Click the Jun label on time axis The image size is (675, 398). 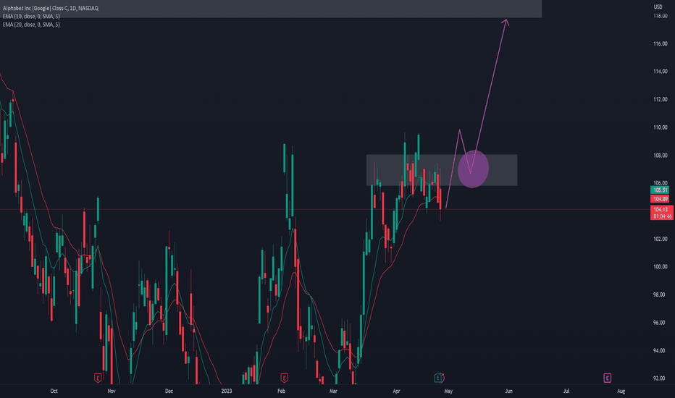pyautogui.click(x=509, y=391)
